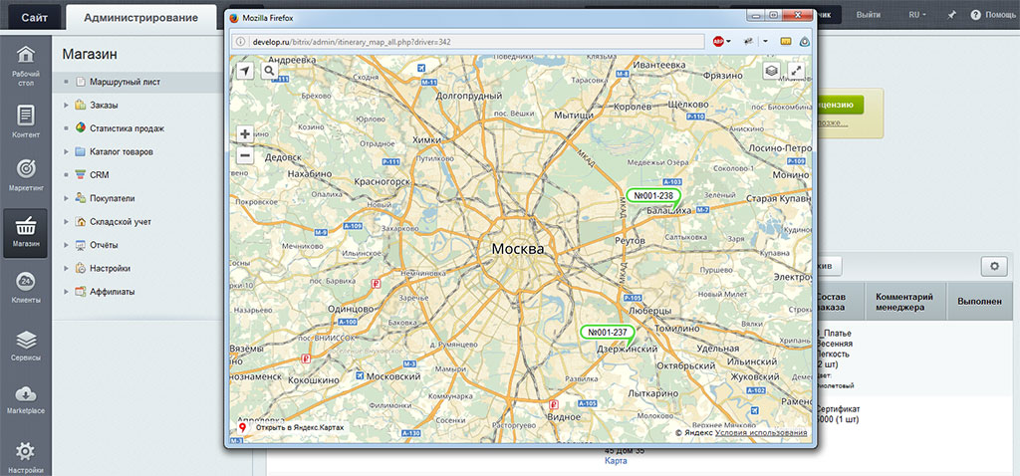Zoom in on the map
Screen dimensions: 1020x476
245,133
